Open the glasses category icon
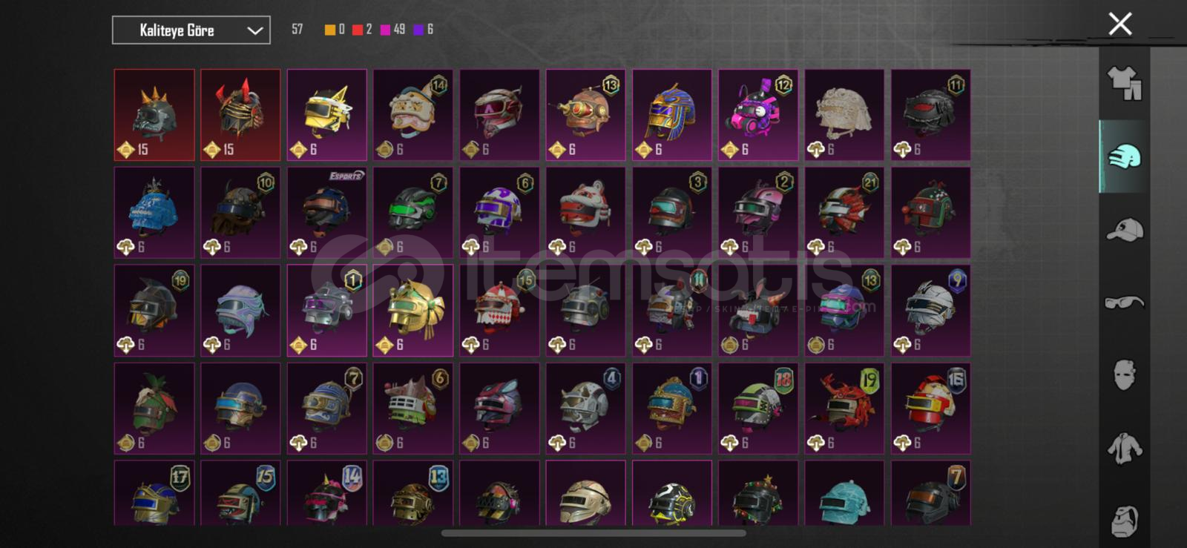This screenshot has width=1187, height=548. 1124,302
